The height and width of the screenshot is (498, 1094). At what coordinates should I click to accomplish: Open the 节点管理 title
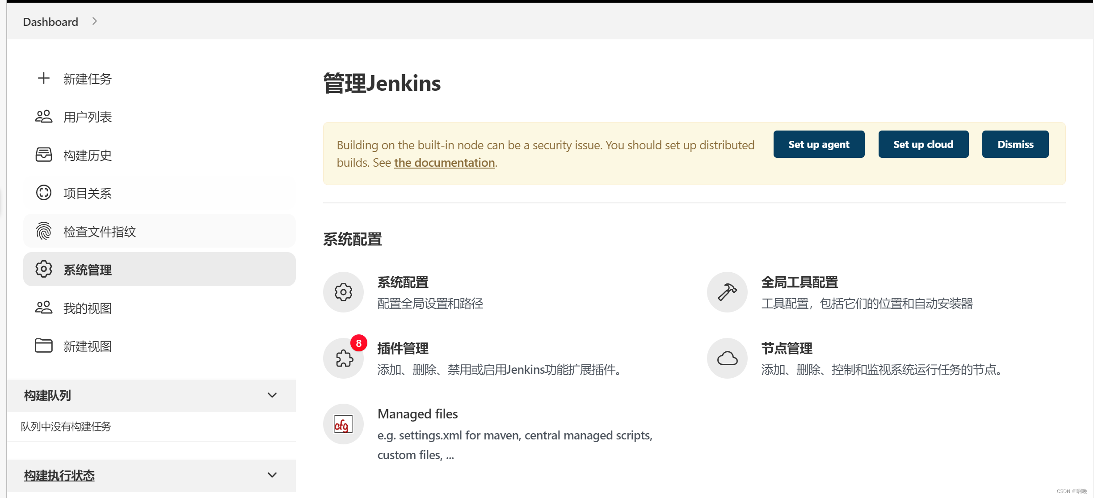[x=787, y=349]
